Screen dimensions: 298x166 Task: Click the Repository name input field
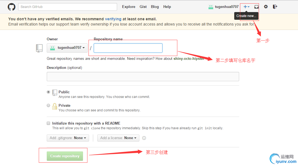128,48
